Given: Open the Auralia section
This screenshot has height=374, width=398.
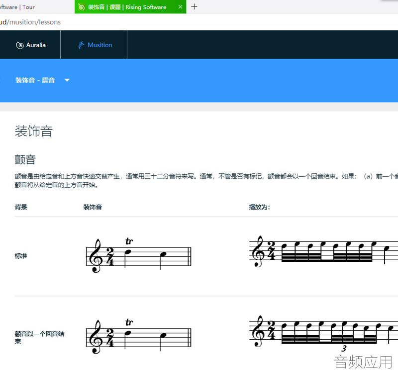Looking at the screenshot, I should click(x=30, y=45).
